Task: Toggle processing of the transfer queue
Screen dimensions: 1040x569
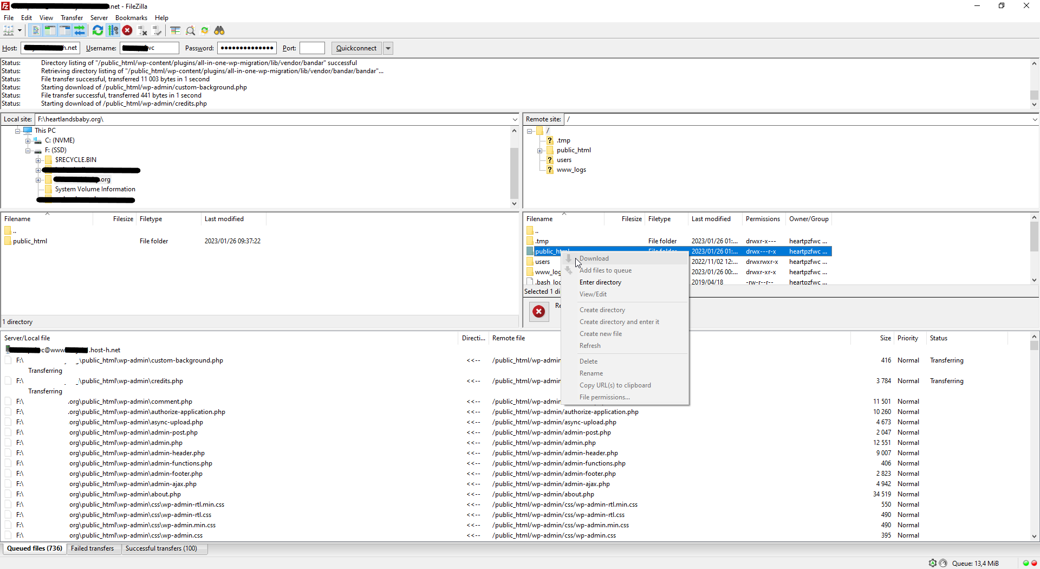Action: point(113,31)
